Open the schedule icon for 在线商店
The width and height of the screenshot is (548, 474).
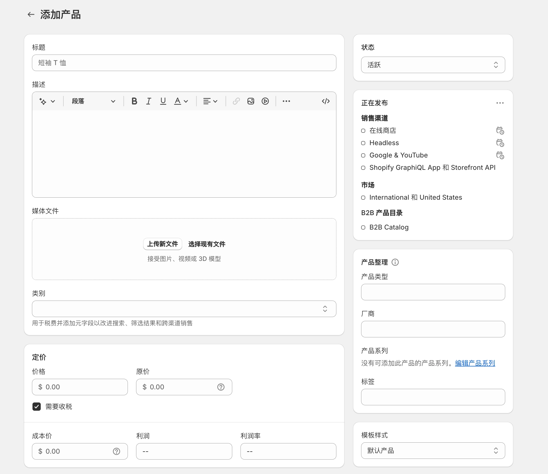coord(500,131)
